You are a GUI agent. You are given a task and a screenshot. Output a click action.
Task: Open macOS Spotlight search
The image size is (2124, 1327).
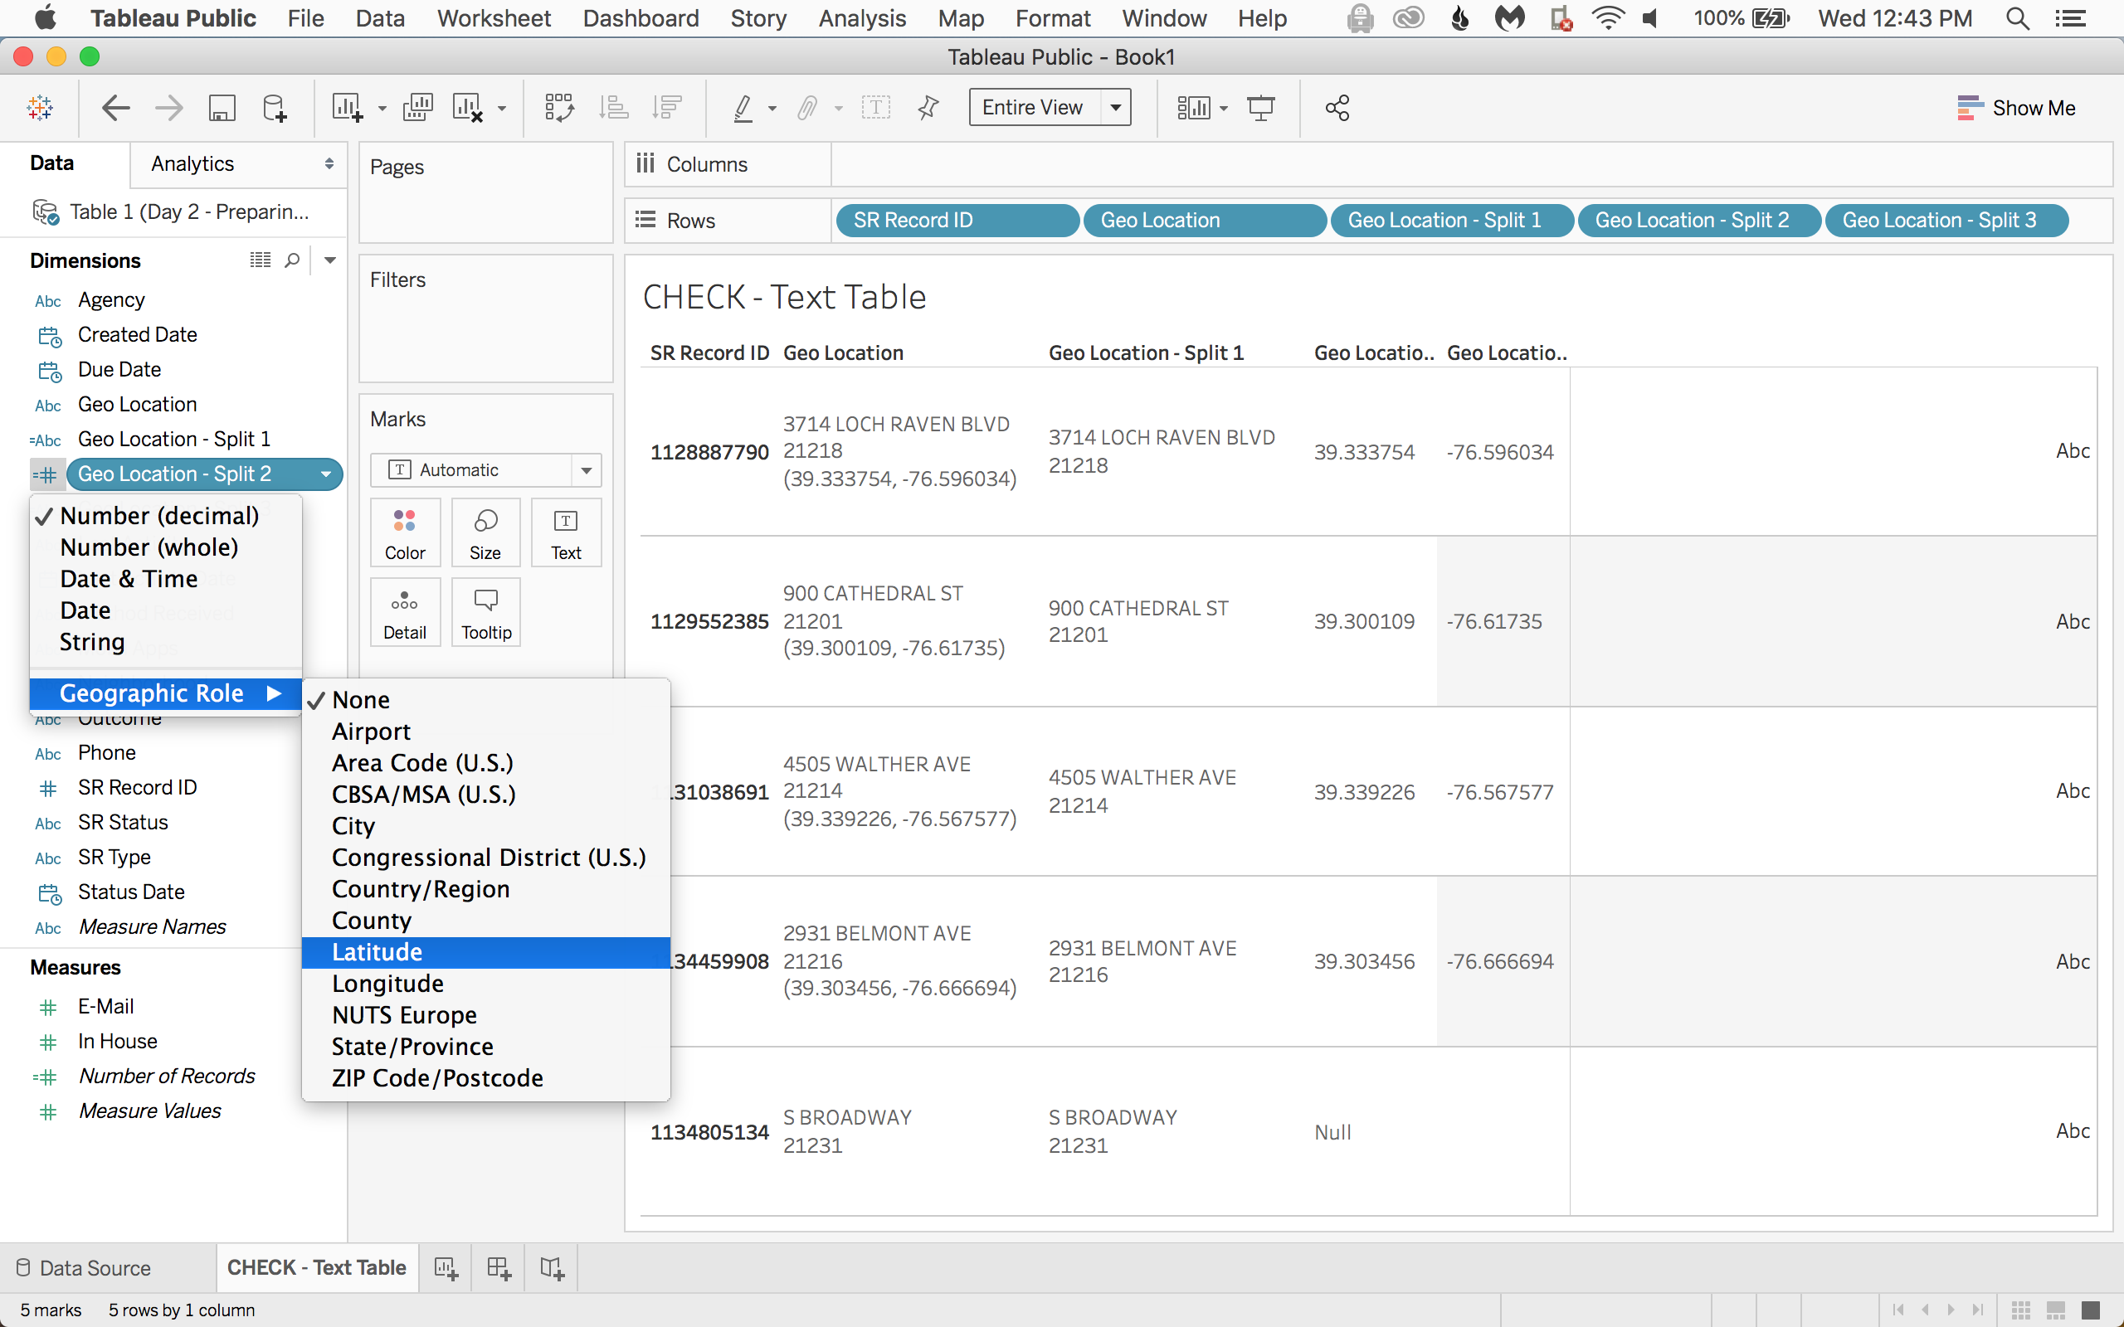2018,18
